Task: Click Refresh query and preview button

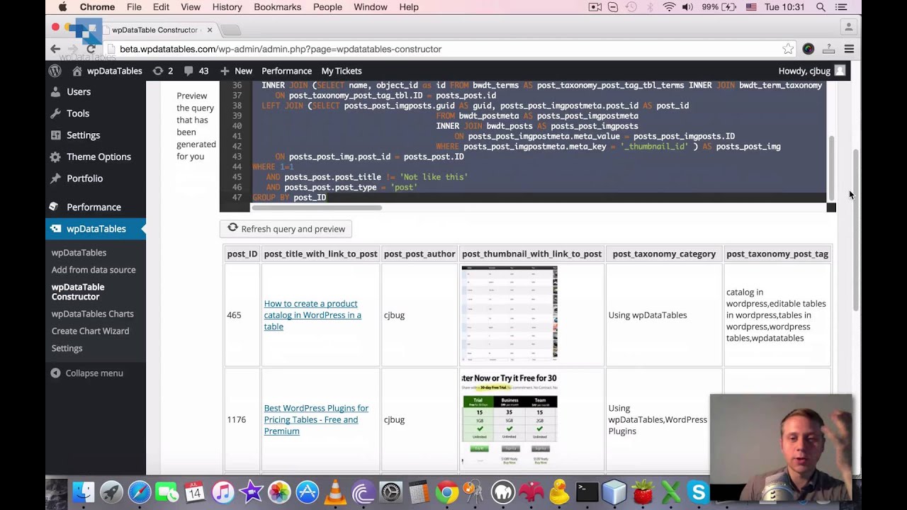Action: click(x=286, y=229)
